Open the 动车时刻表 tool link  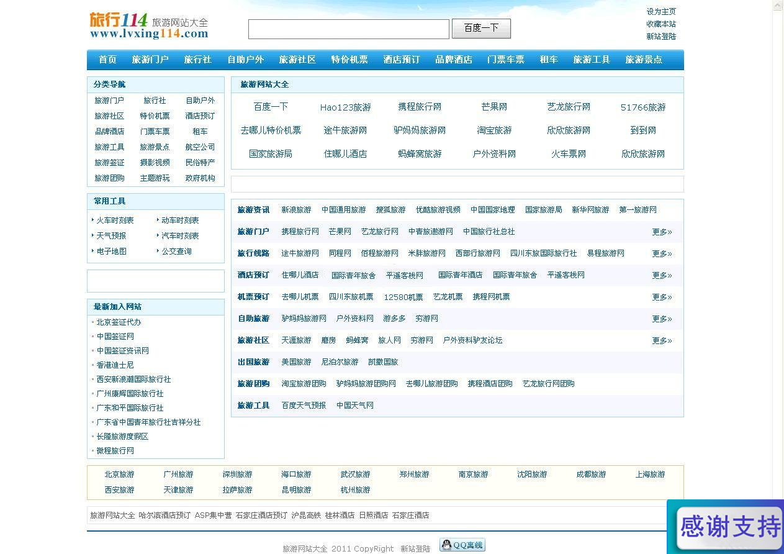(x=180, y=220)
